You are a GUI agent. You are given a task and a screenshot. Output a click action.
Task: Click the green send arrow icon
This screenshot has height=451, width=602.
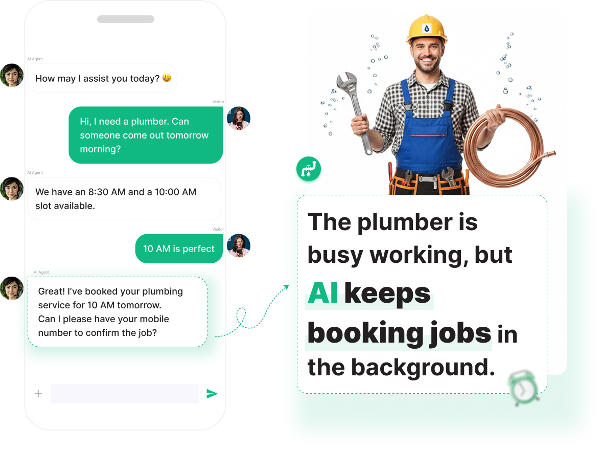pyautogui.click(x=212, y=393)
